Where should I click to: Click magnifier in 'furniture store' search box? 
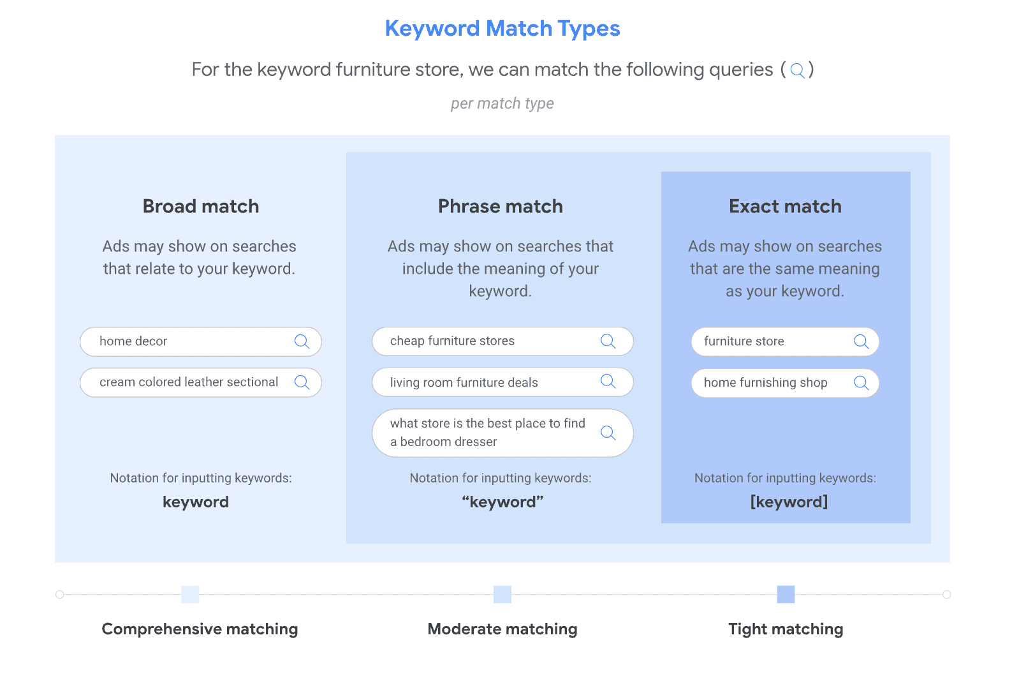pos(861,341)
